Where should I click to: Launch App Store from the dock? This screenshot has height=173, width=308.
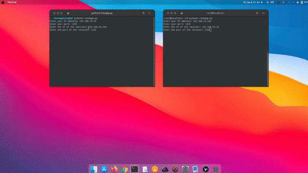[104, 169]
